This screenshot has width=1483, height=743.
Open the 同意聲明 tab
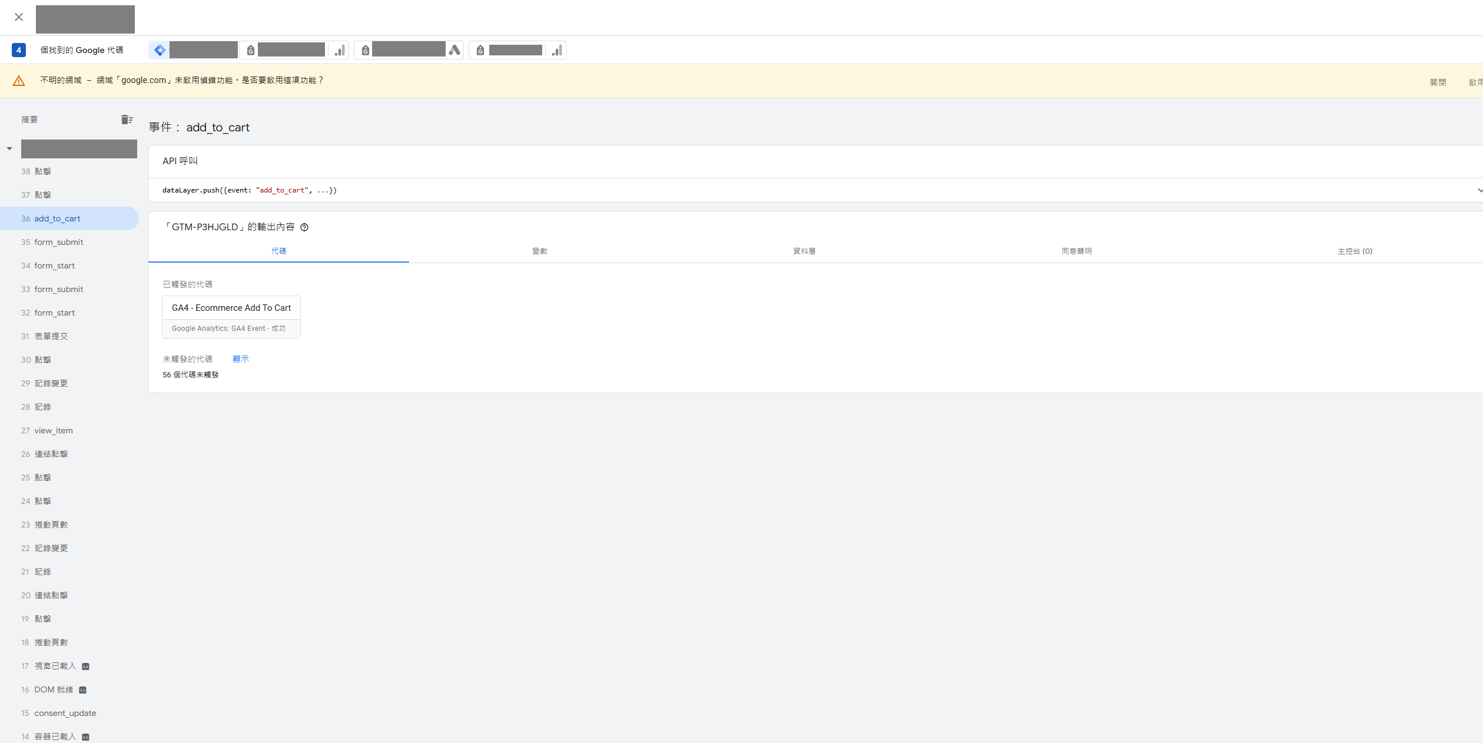(x=1076, y=251)
